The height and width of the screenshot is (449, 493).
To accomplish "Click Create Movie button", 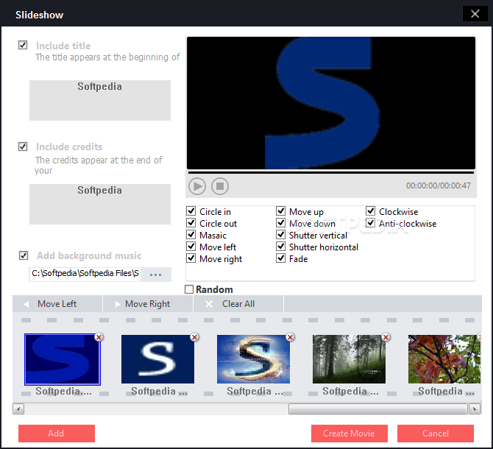I will [350, 434].
